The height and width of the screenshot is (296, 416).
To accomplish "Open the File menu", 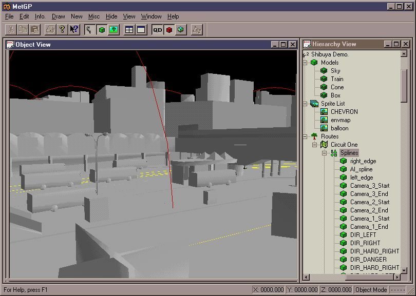I will (9, 16).
